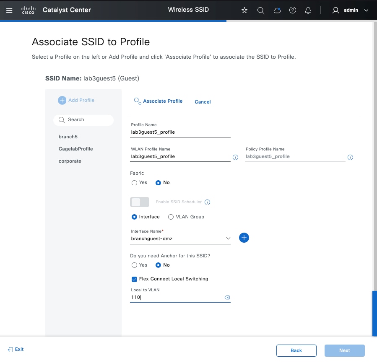377x363 pixels.
Task: Toggle the Enable SSID Scheduler switch
Action: [140, 202]
